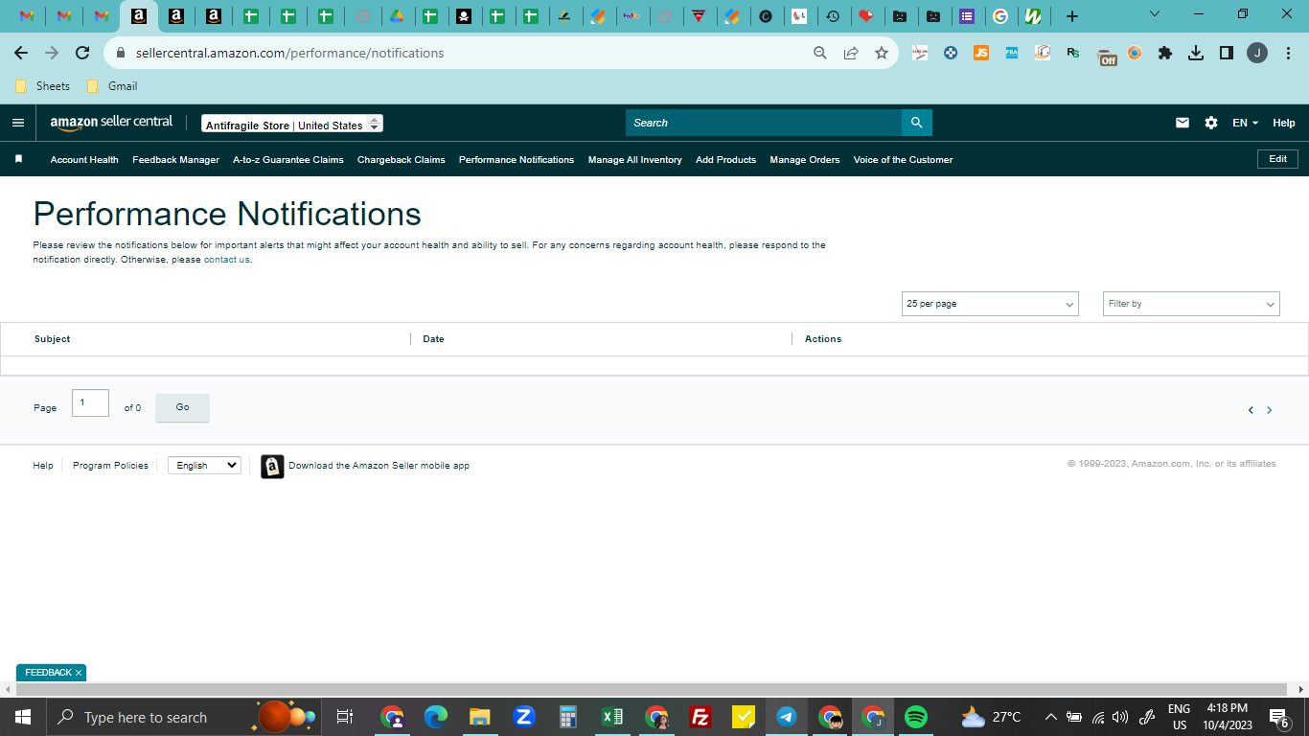This screenshot has width=1309, height=736.
Task: Show hidden system tray icons
Action: (x=1050, y=717)
